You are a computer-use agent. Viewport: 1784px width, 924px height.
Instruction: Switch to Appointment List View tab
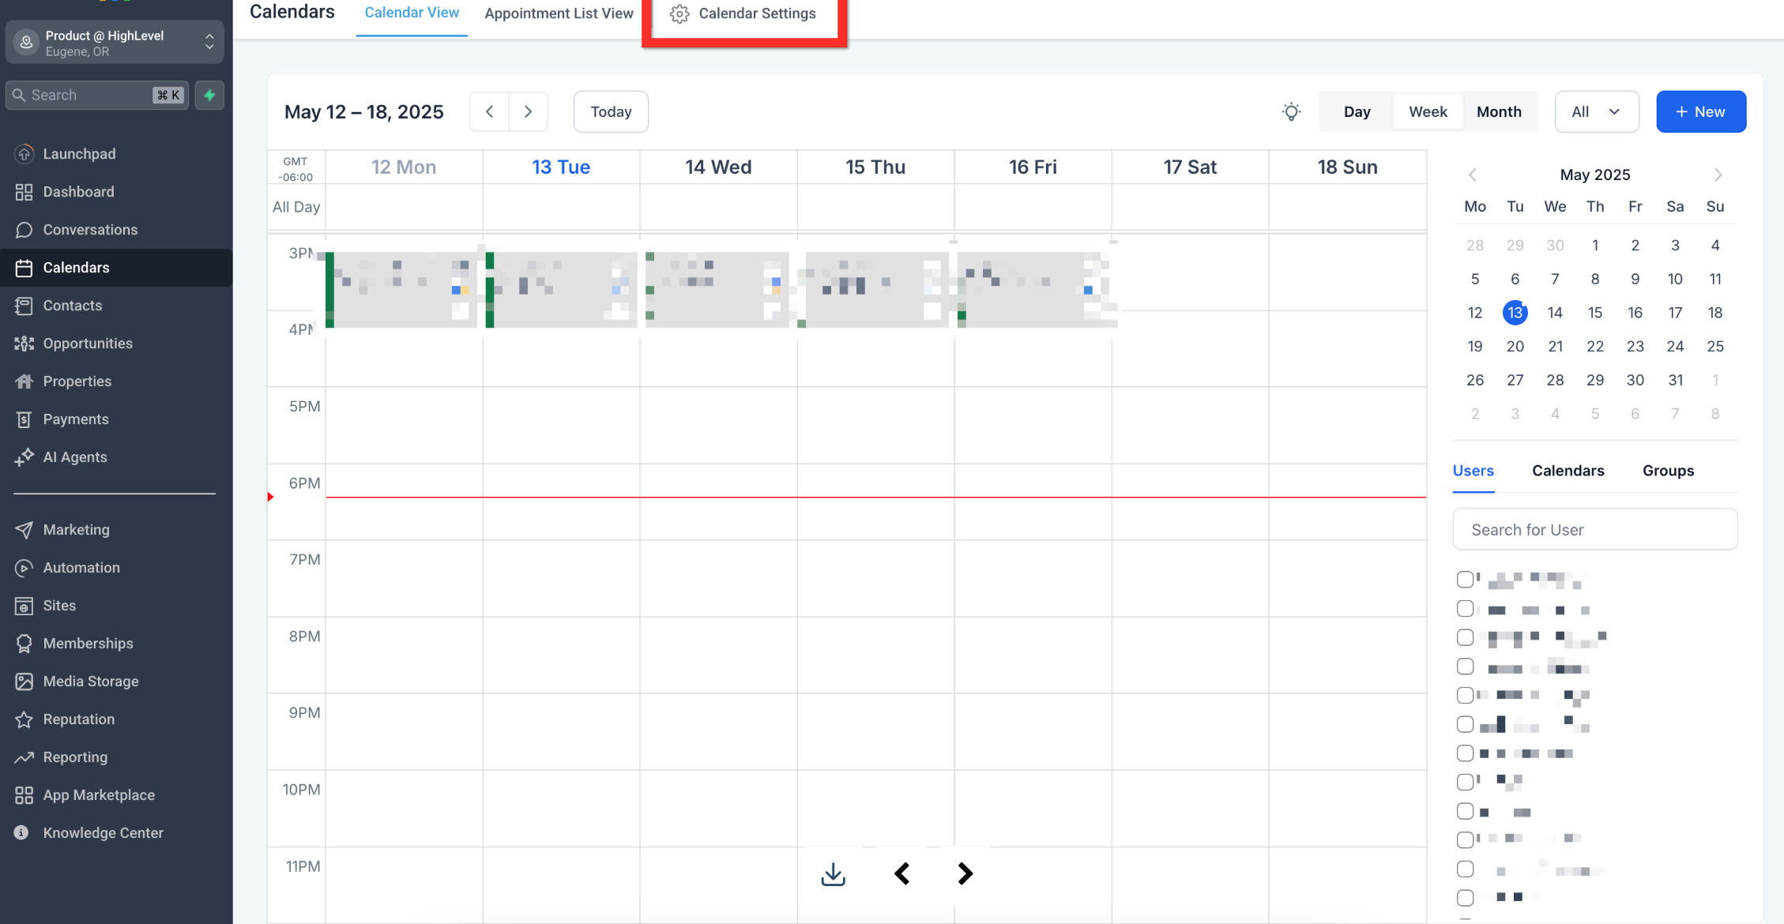[x=559, y=13]
